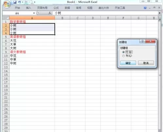Select row 20 header
Image resolution: width=163 pixels, height=132 pixels.
tap(6, 94)
